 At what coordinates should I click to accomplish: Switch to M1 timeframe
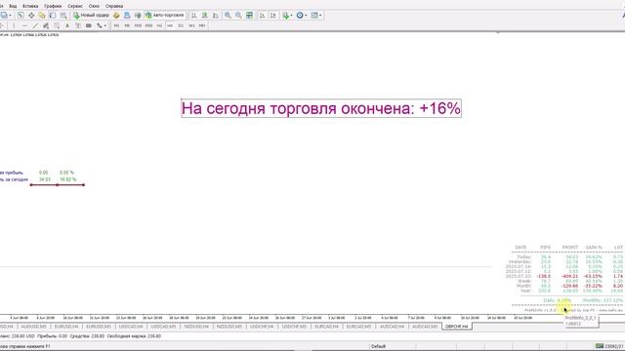(116, 25)
